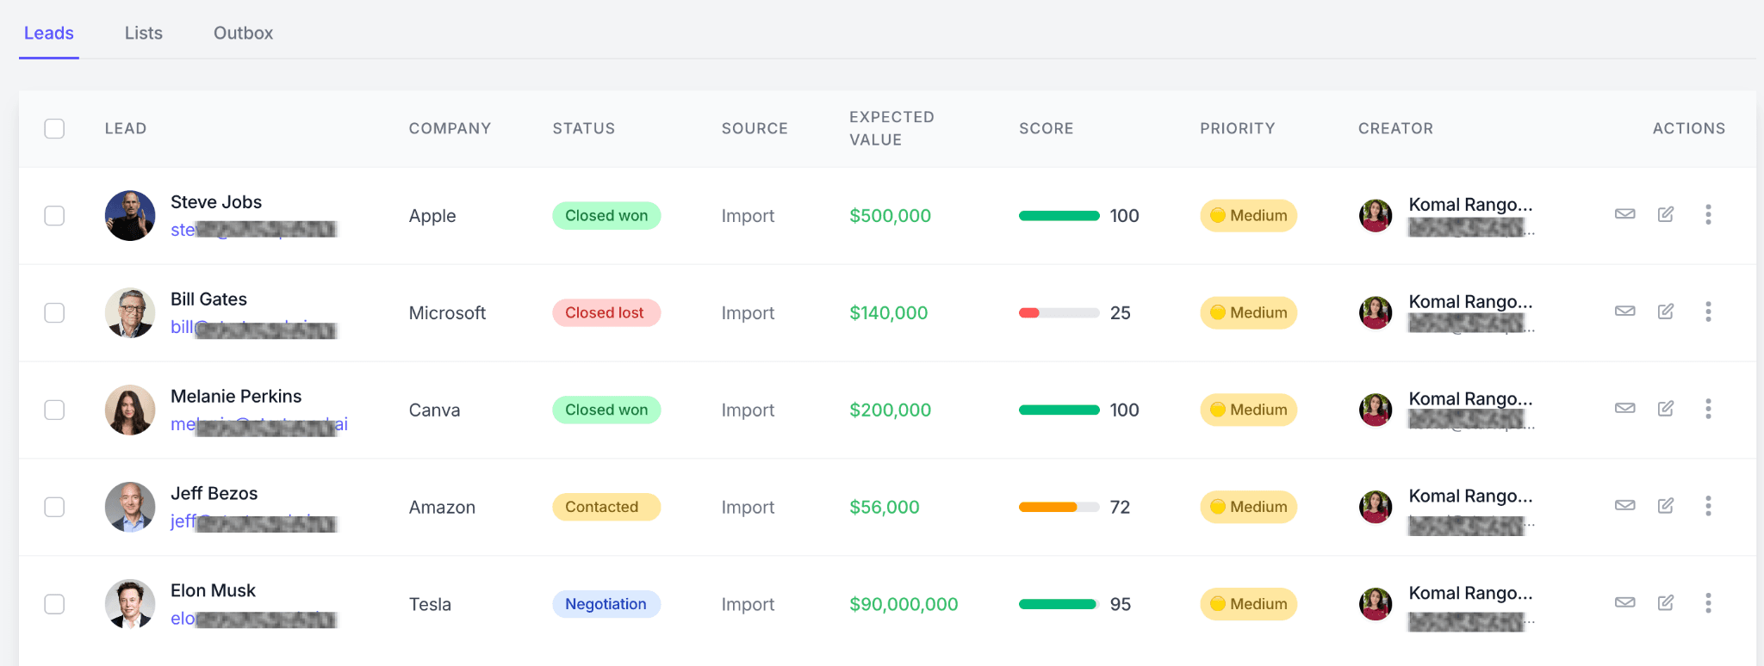The image size is (1764, 666).
Task: Click creator avatar in the Tesla row
Action: (x=1376, y=605)
